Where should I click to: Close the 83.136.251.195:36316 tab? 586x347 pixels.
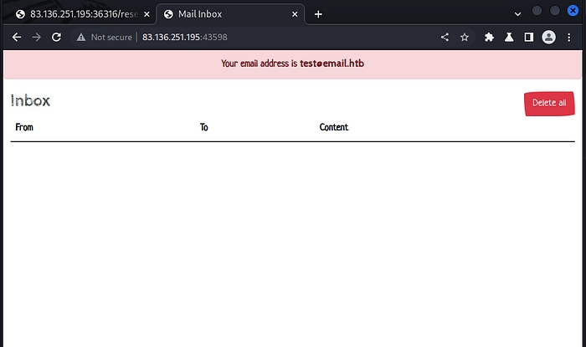pos(146,14)
